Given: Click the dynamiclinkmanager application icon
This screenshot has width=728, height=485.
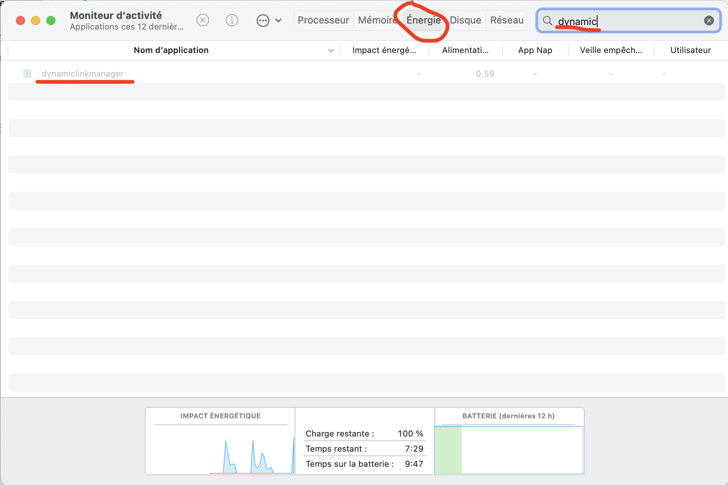Looking at the screenshot, I should coord(27,74).
